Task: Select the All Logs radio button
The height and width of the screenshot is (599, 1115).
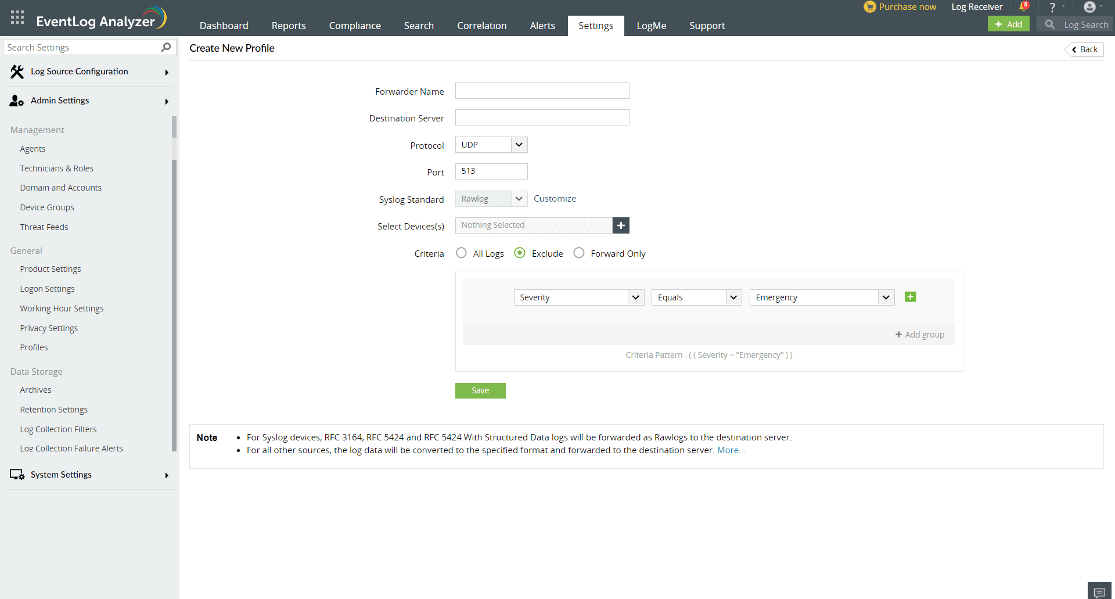Action: [461, 253]
